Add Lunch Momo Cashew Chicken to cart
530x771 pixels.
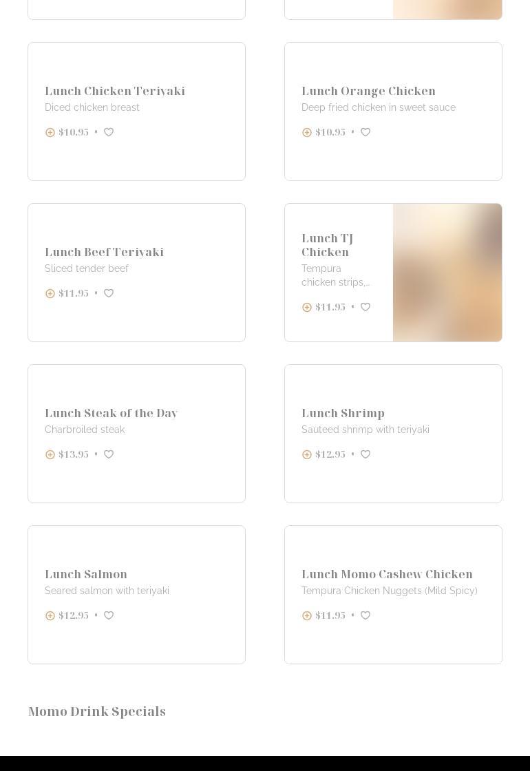tap(307, 615)
